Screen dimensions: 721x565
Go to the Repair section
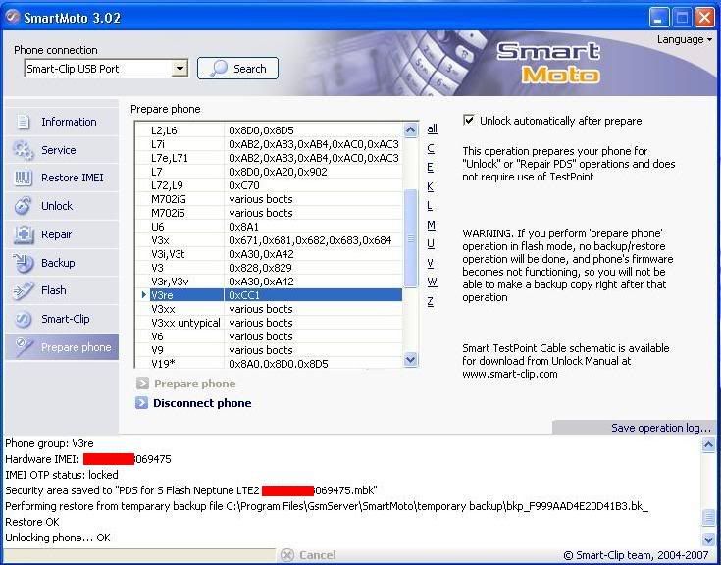62,234
